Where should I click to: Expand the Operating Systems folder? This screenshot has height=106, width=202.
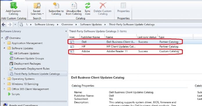tap(4, 79)
